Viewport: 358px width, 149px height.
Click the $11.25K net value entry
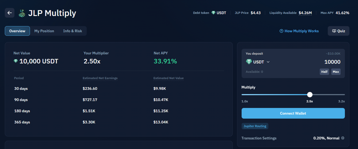(161, 111)
